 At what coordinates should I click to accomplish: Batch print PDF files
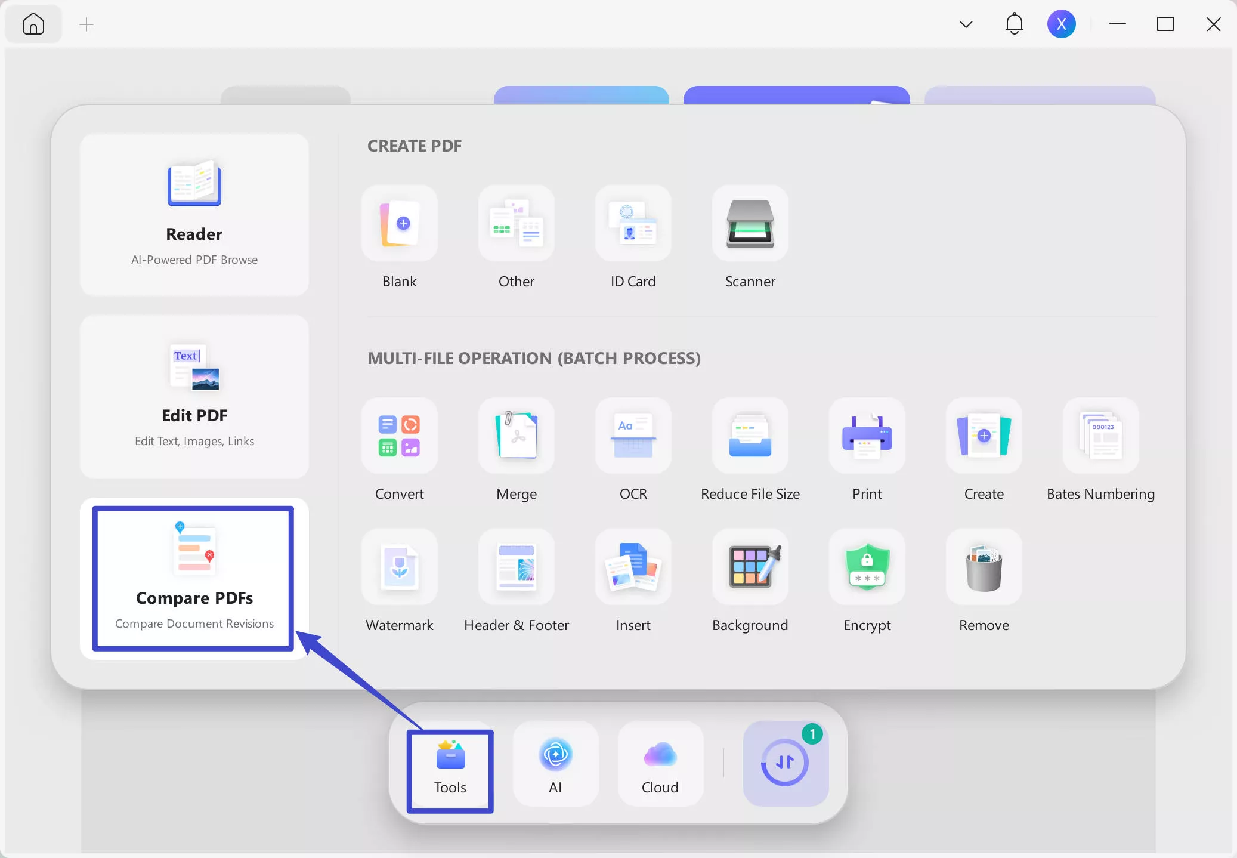866,436
